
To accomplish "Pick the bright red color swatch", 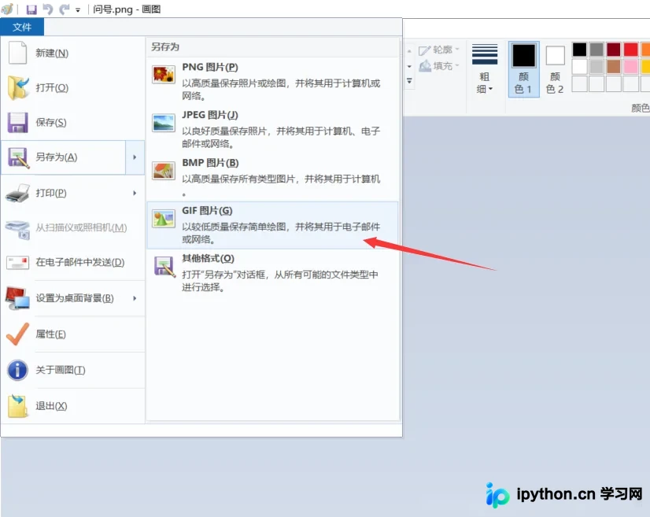I will 630,50.
